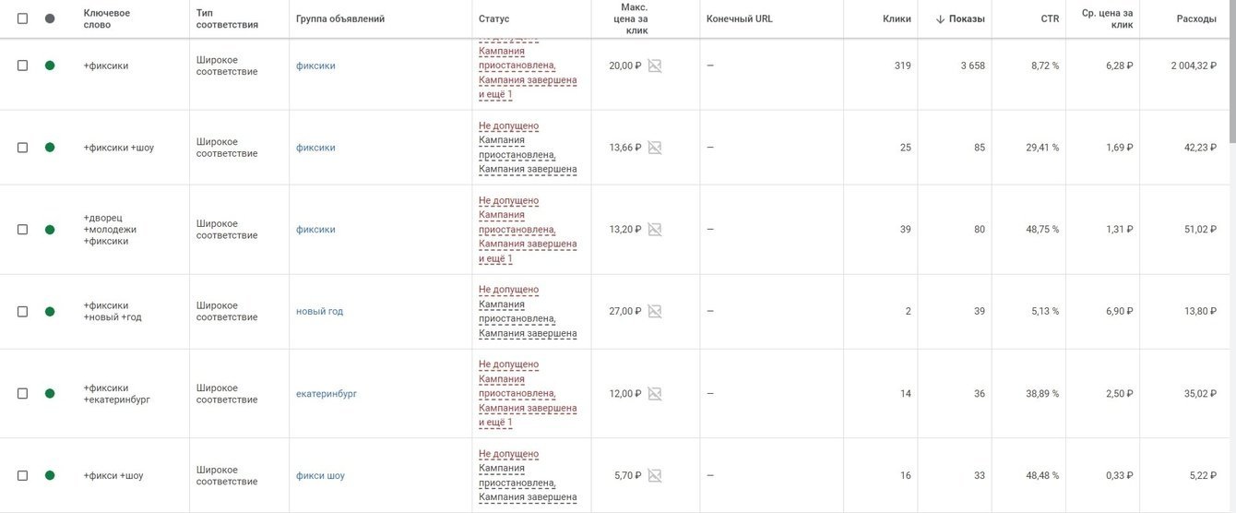Image resolution: width=1236 pixels, height=513 pixels.
Task: Click max CPC value 13,20 ₽ to edit
Action: pyautogui.click(x=624, y=230)
